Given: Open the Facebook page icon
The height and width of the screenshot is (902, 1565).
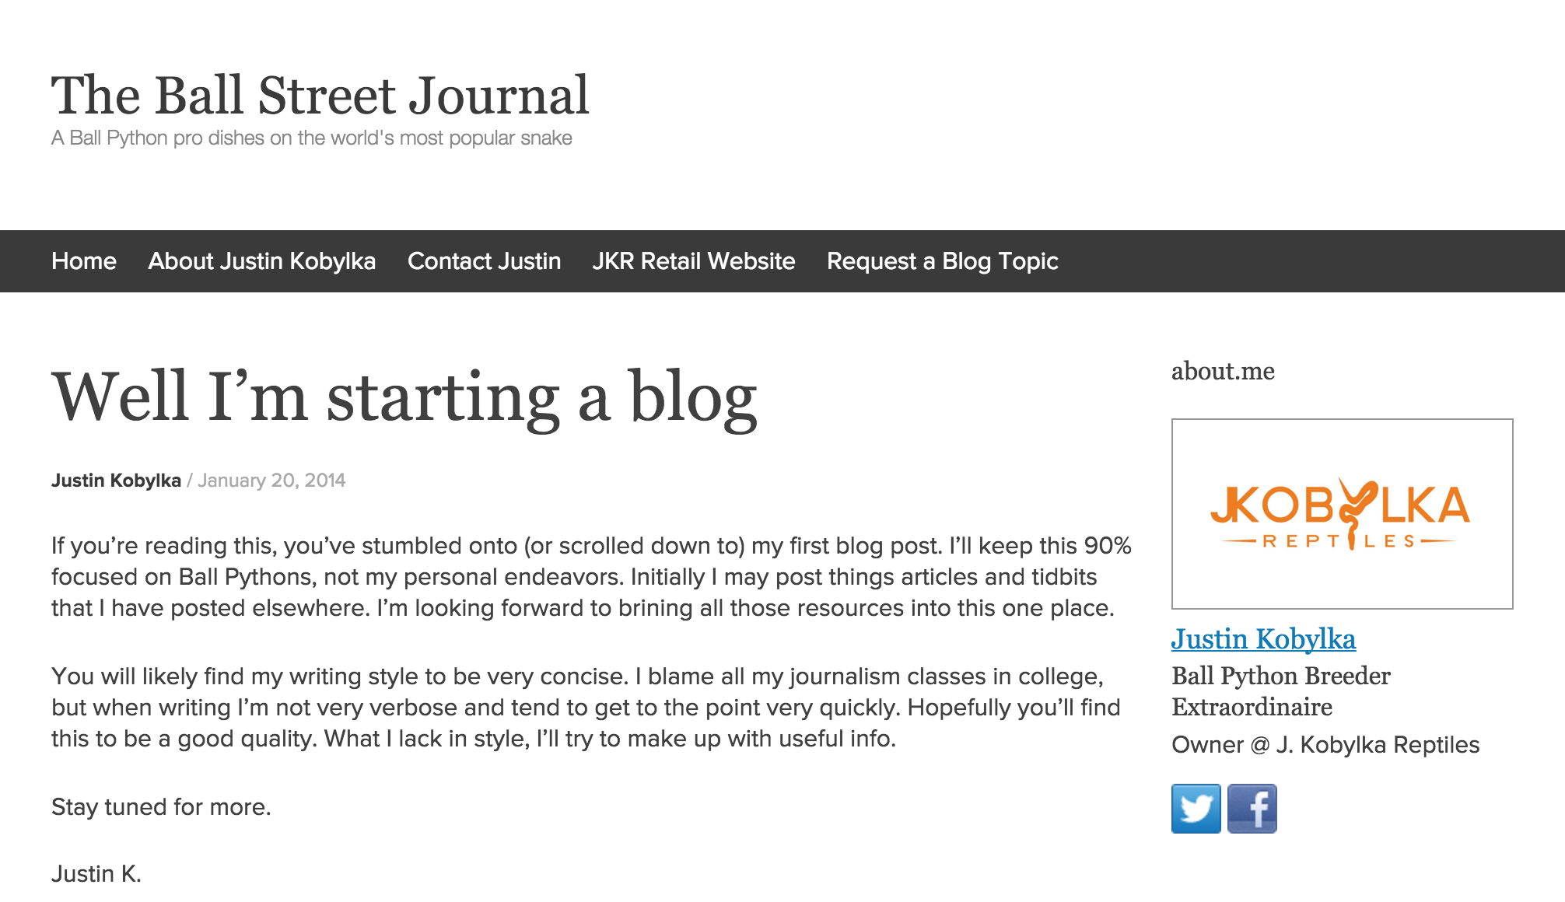Looking at the screenshot, I should pyautogui.click(x=1252, y=809).
